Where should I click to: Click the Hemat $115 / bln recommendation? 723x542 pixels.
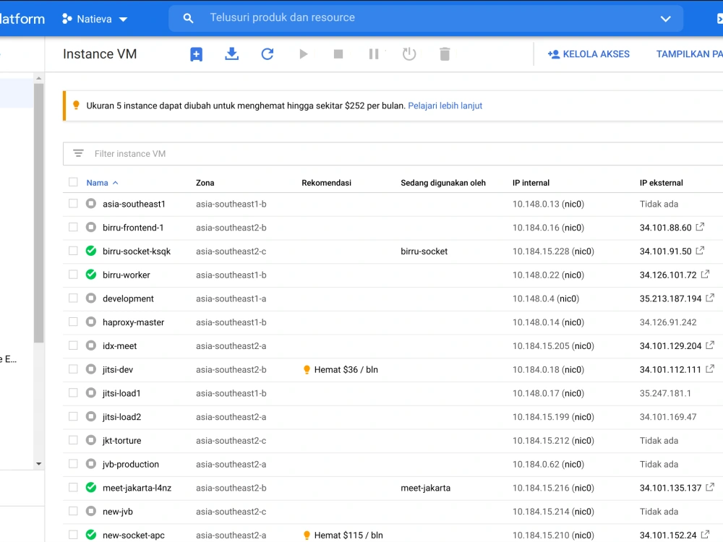[343, 535]
